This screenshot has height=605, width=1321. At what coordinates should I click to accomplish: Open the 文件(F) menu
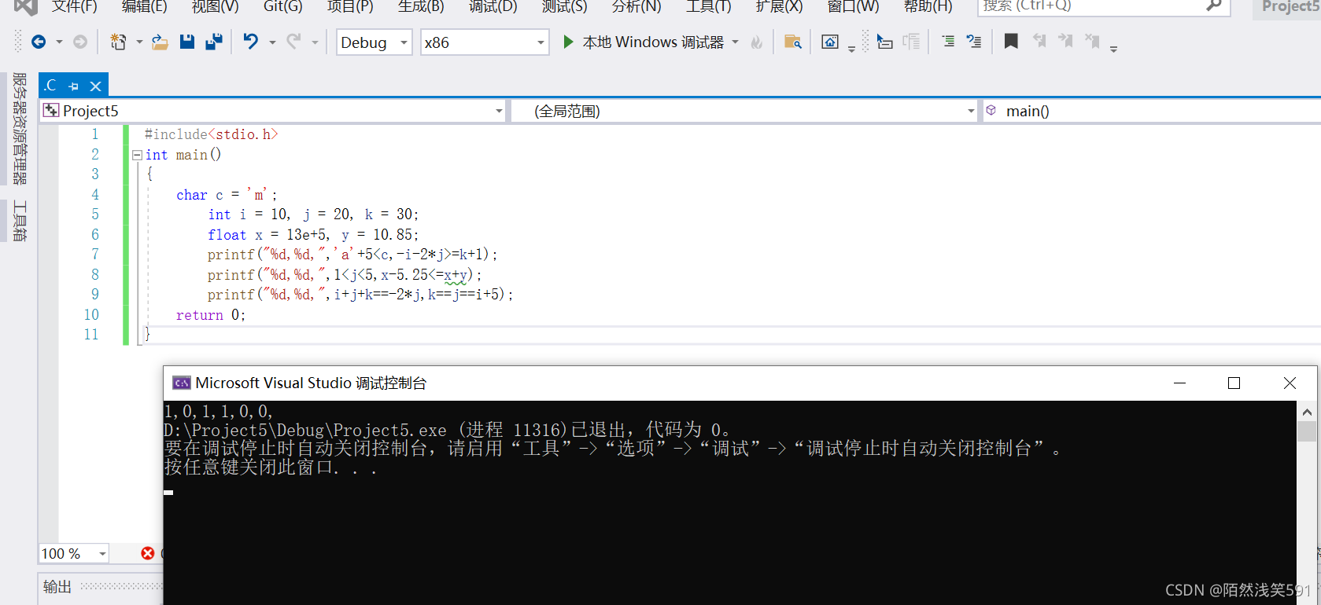point(74,6)
